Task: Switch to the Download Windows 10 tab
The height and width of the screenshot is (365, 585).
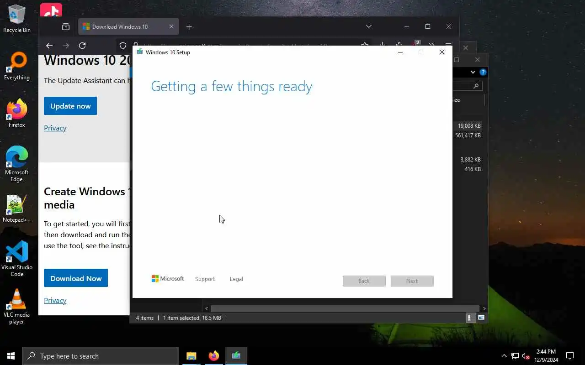Action: click(128, 26)
